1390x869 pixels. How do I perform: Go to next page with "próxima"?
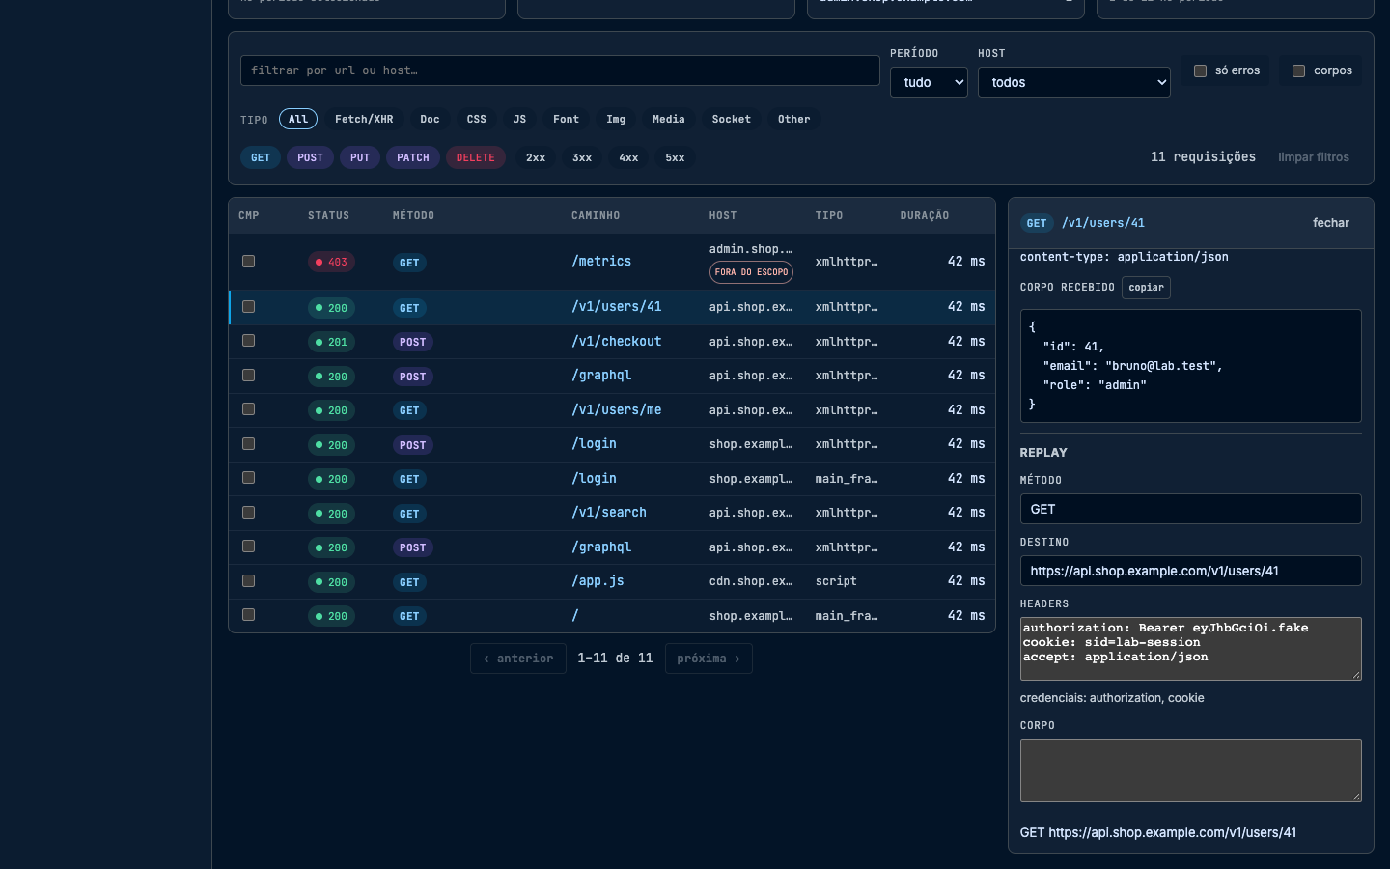(x=709, y=659)
